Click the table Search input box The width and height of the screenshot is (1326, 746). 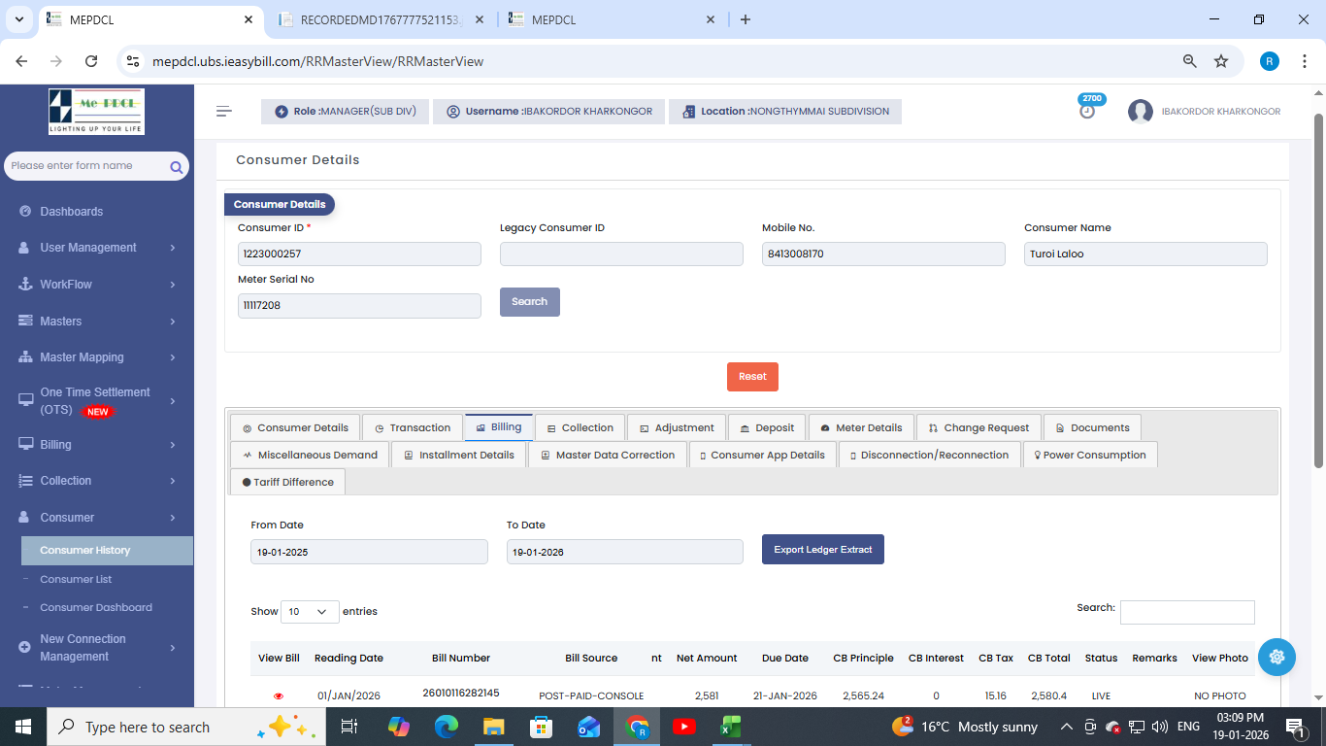pos(1187,612)
